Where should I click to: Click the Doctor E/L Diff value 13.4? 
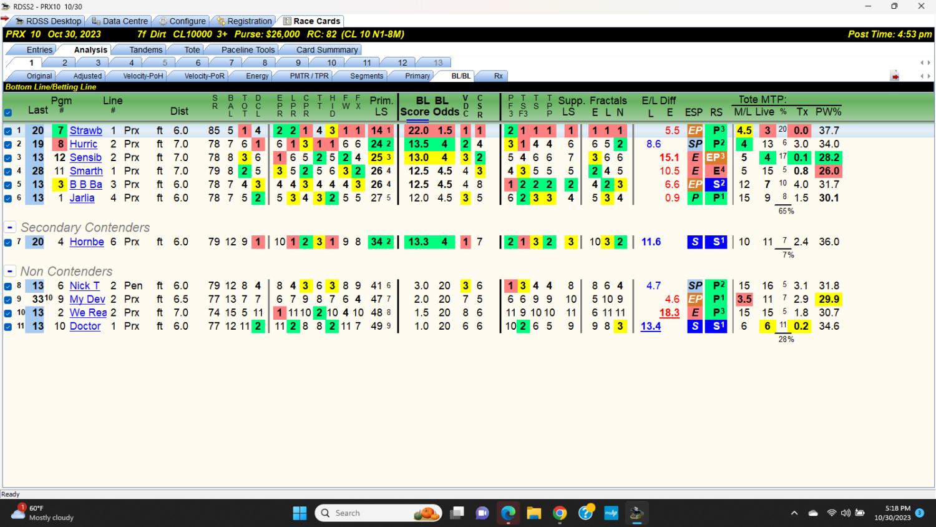pyautogui.click(x=651, y=327)
